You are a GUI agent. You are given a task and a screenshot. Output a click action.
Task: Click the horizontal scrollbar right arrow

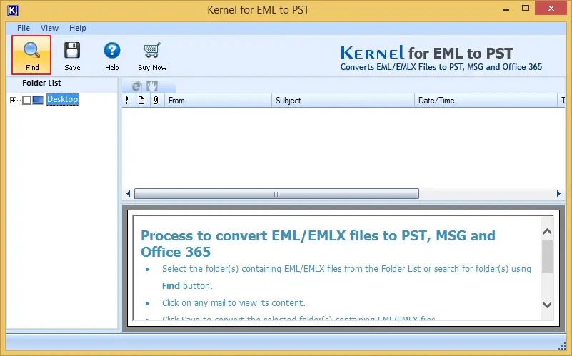coord(558,194)
